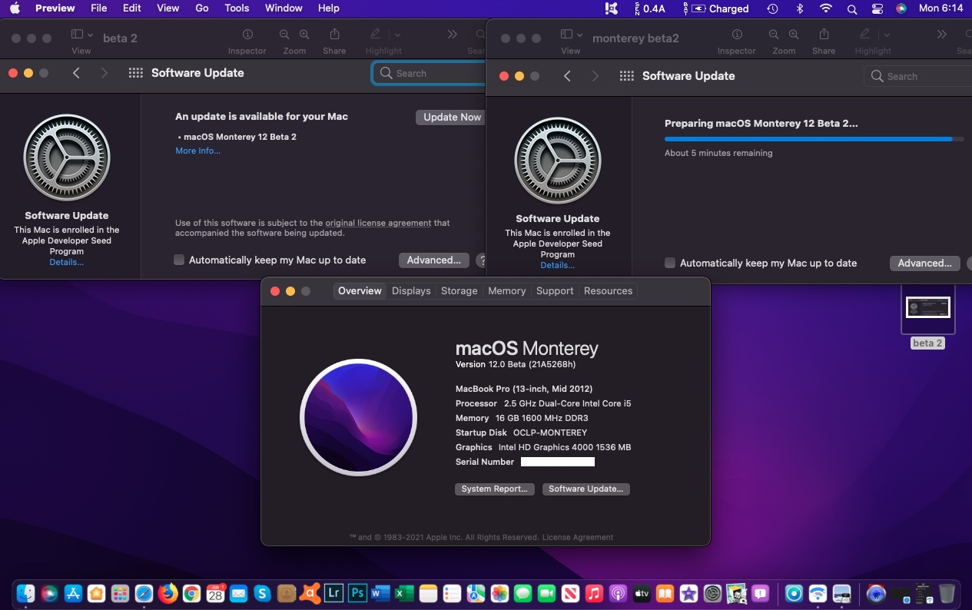Zoom out in the beta 2 Preview window
This screenshot has height=610, width=972.
pos(284,35)
